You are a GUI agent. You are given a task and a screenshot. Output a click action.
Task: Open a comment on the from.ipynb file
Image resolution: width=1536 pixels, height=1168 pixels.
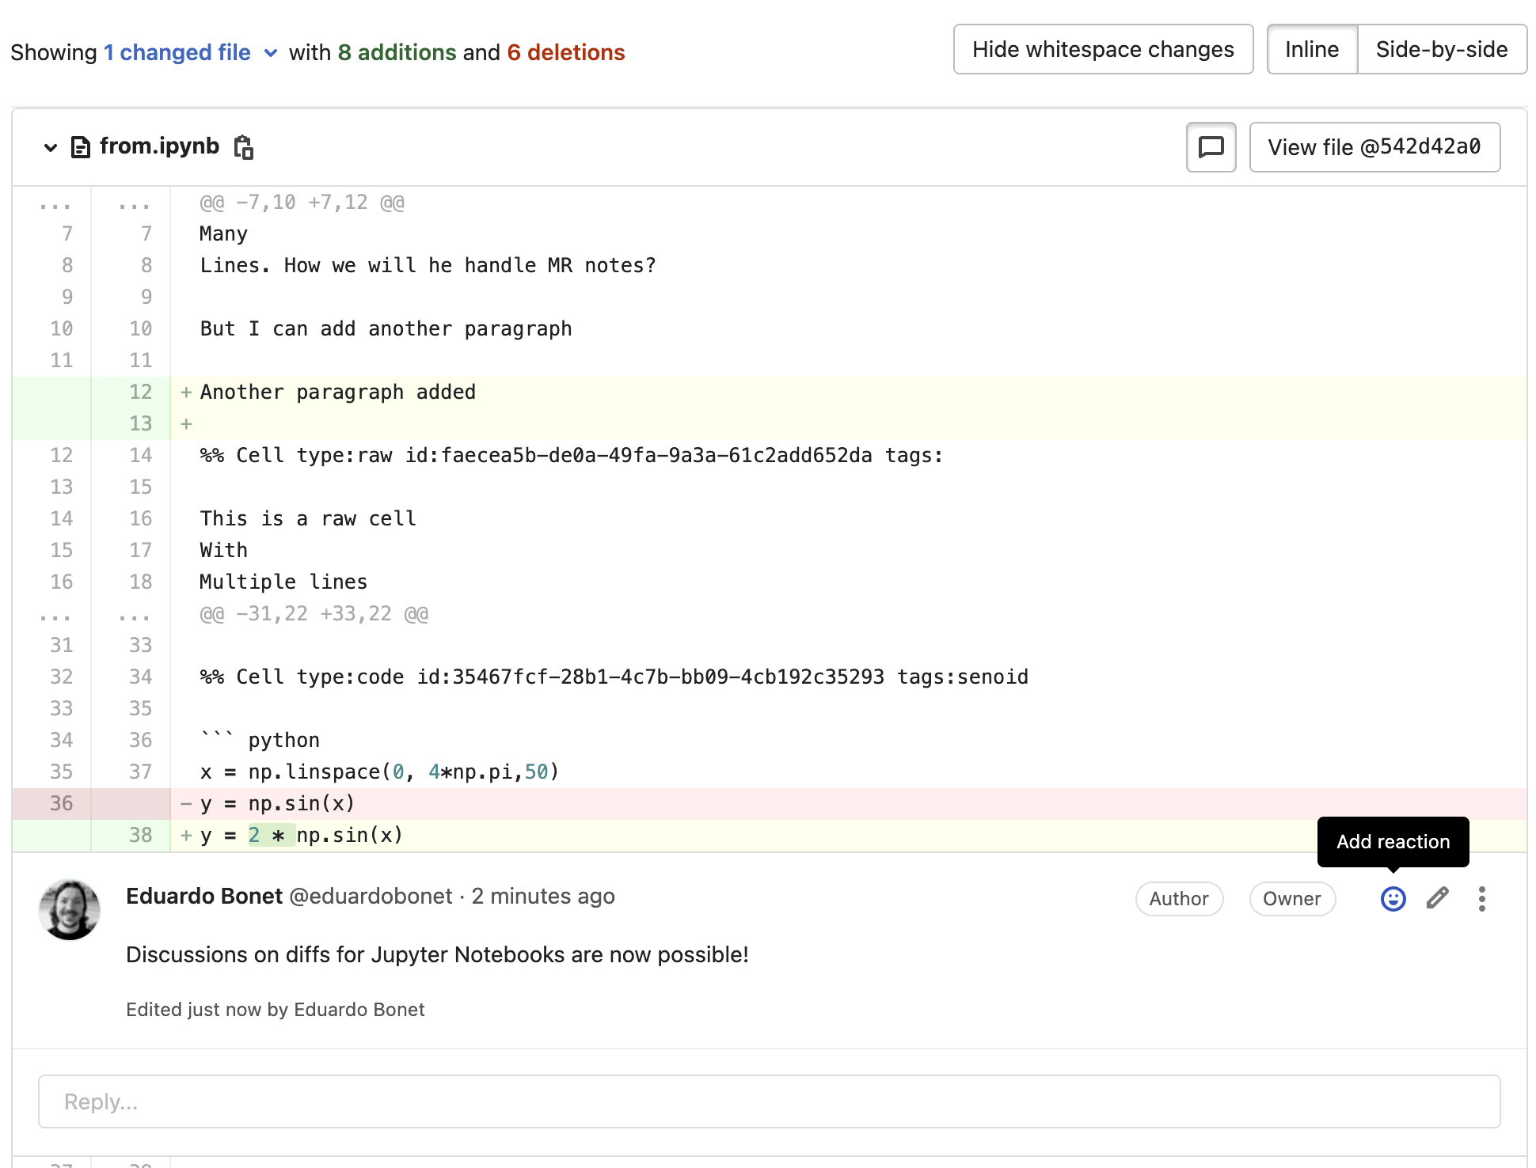click(x=1211, y=147)
